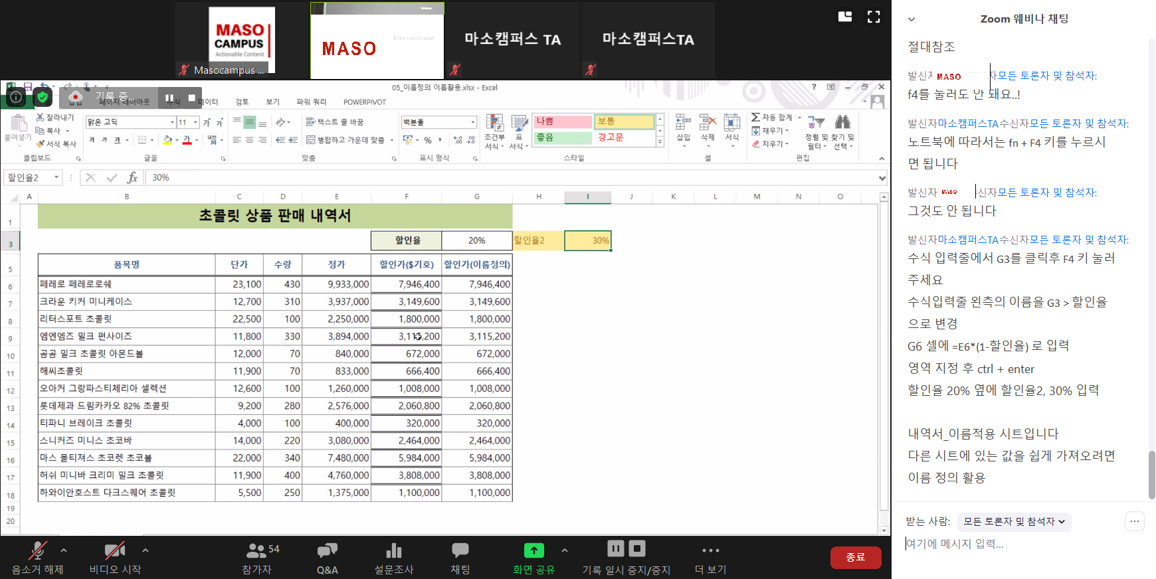This screenshot has width=1156, height=579.
Task: Stop the recording
Action: tap(637, 548)
